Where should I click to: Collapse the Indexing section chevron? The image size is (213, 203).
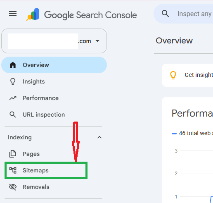(99, 137)
